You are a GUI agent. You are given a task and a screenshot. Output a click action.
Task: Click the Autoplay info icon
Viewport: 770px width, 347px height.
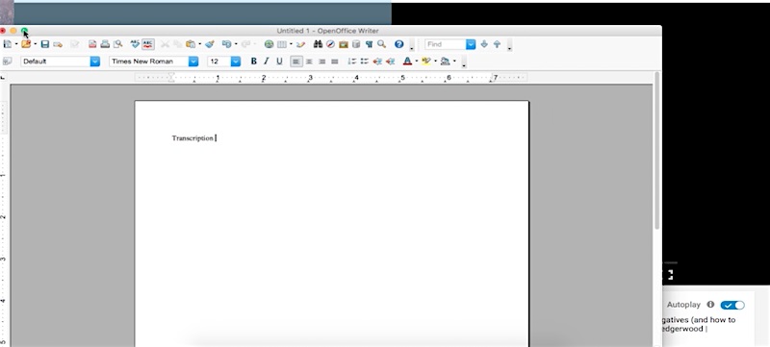point(710,305)
